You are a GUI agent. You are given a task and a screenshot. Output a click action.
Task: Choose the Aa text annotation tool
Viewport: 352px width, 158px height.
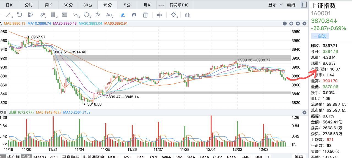(109, 15)
